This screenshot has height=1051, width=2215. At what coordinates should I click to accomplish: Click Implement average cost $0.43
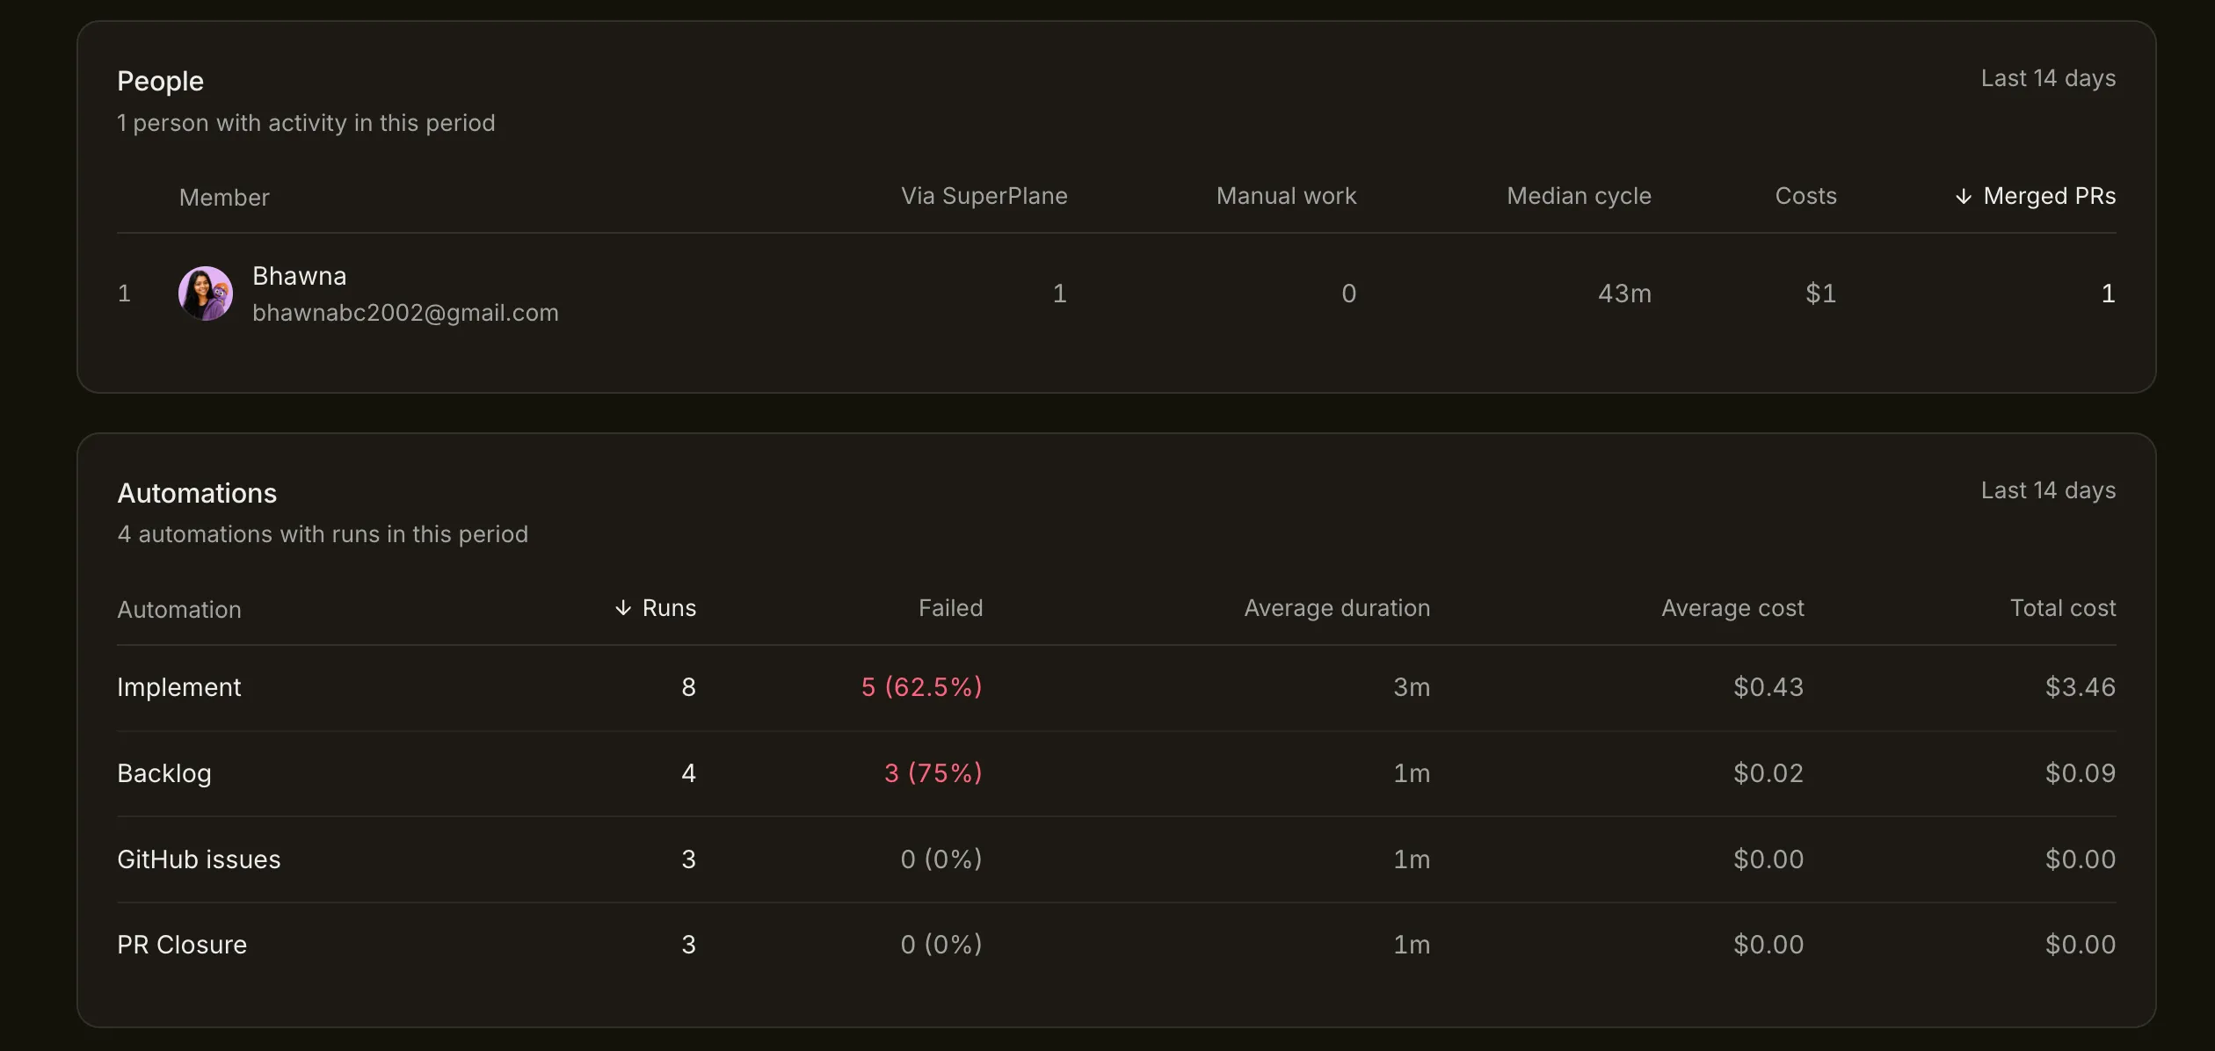(x=1768, y=687)
